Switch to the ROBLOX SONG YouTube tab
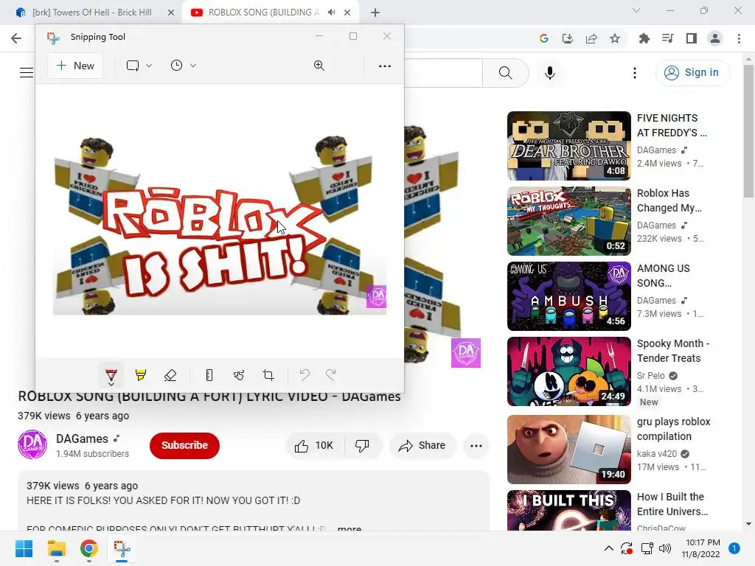The image size is (755, 566). point(263,13)
